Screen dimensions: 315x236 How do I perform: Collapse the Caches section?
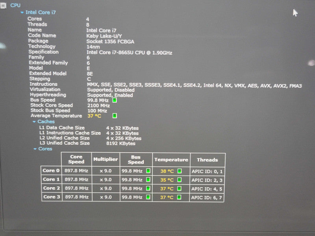point(34,122)
